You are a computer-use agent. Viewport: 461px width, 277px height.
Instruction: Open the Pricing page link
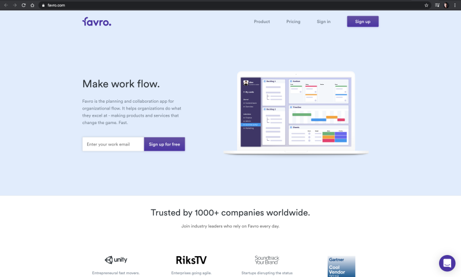coord(293,21)
